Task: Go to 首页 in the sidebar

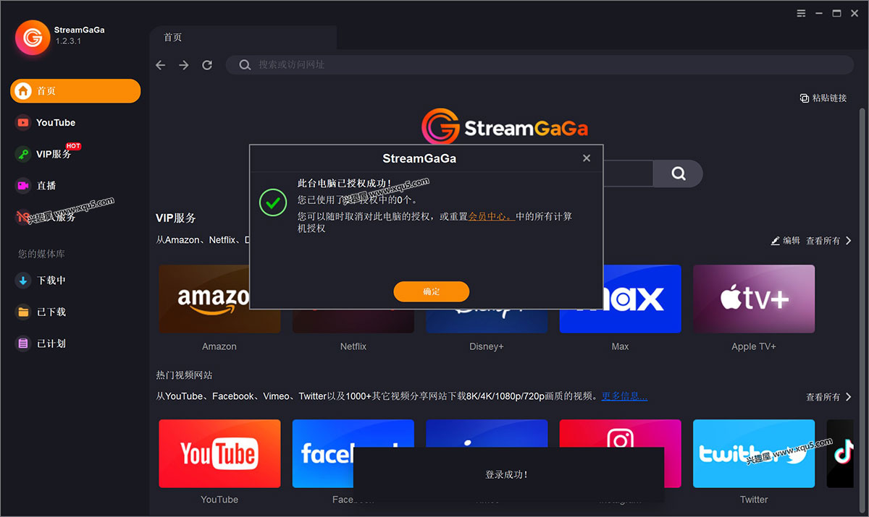Action: coord(75,91)
